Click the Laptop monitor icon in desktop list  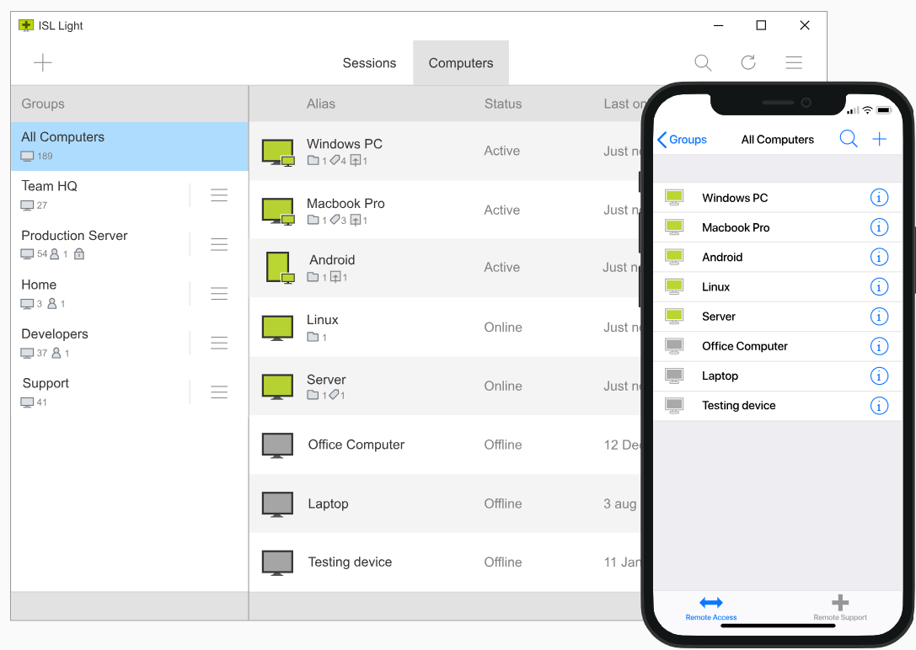point(277,504)
